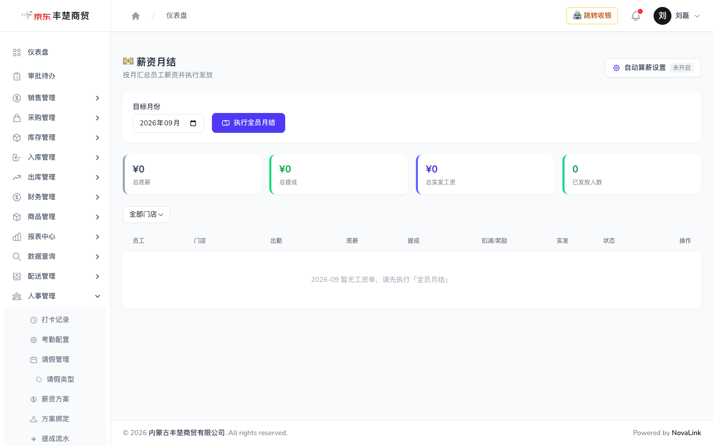Click the NovaLink footer link
Viewport: 713px width, 446px height.
click(686, 433)
